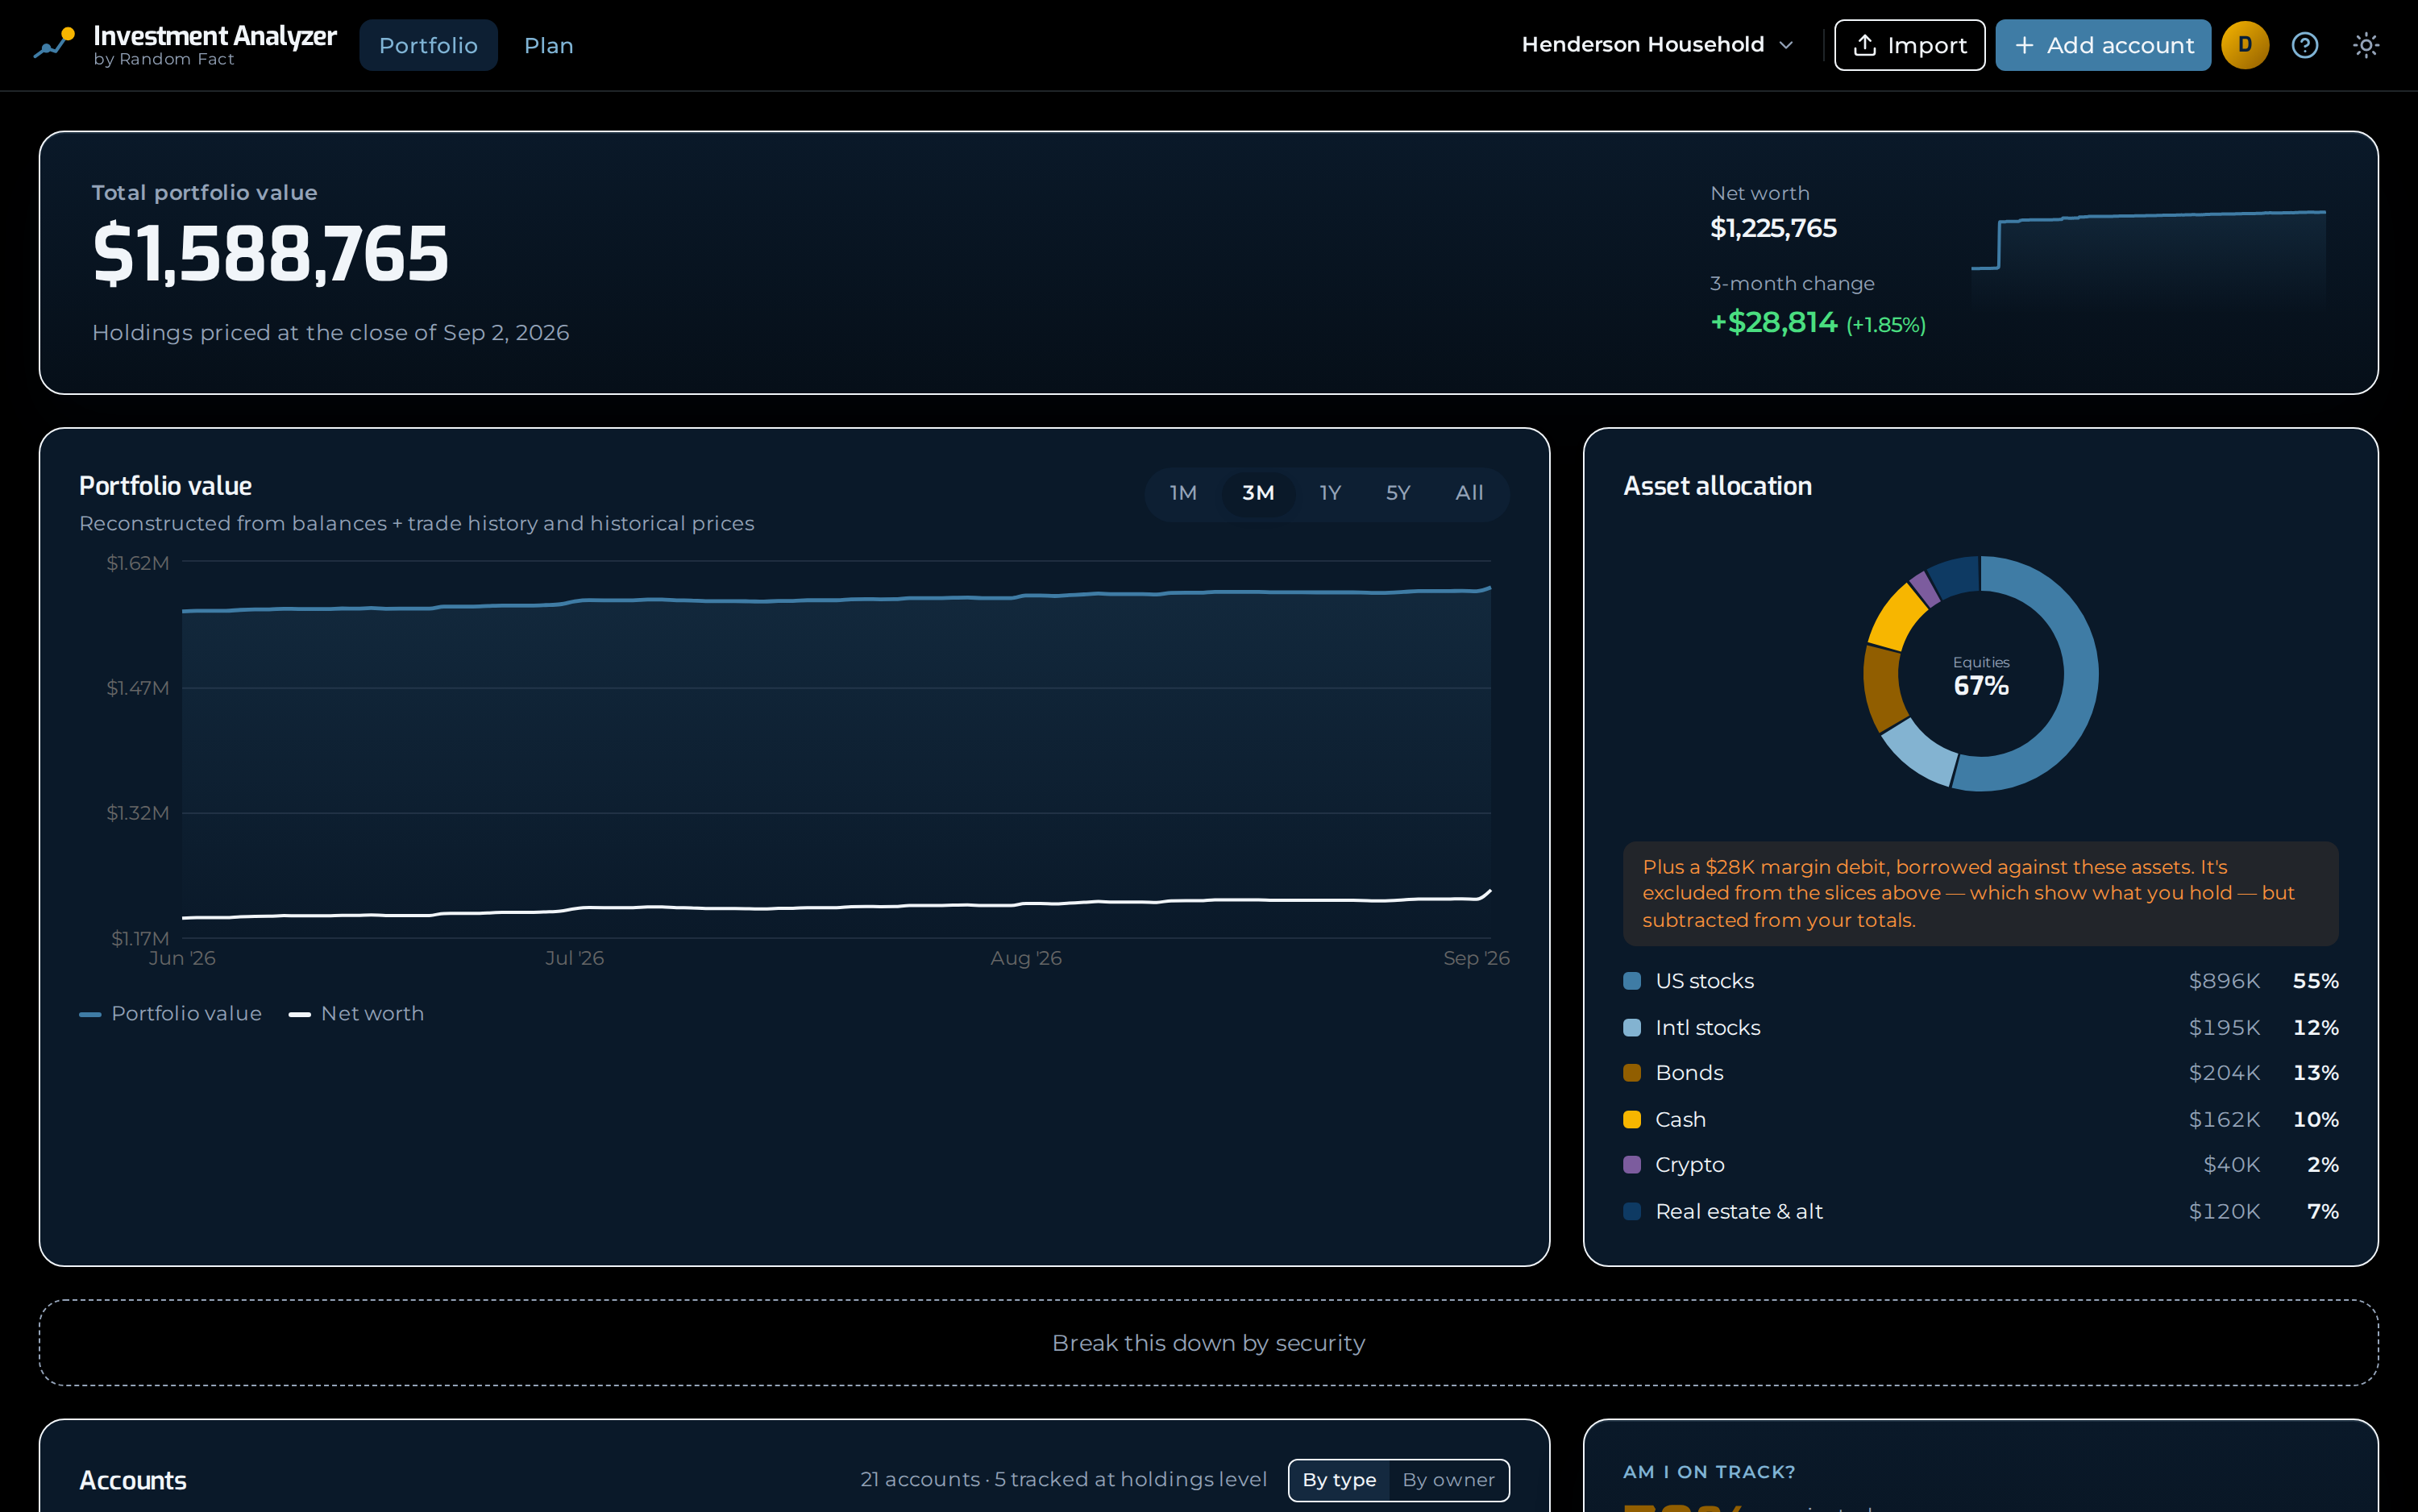This screenshot has height=1512, width=2418.
Task: Open the Plan tab
Action: click(549, 45)
